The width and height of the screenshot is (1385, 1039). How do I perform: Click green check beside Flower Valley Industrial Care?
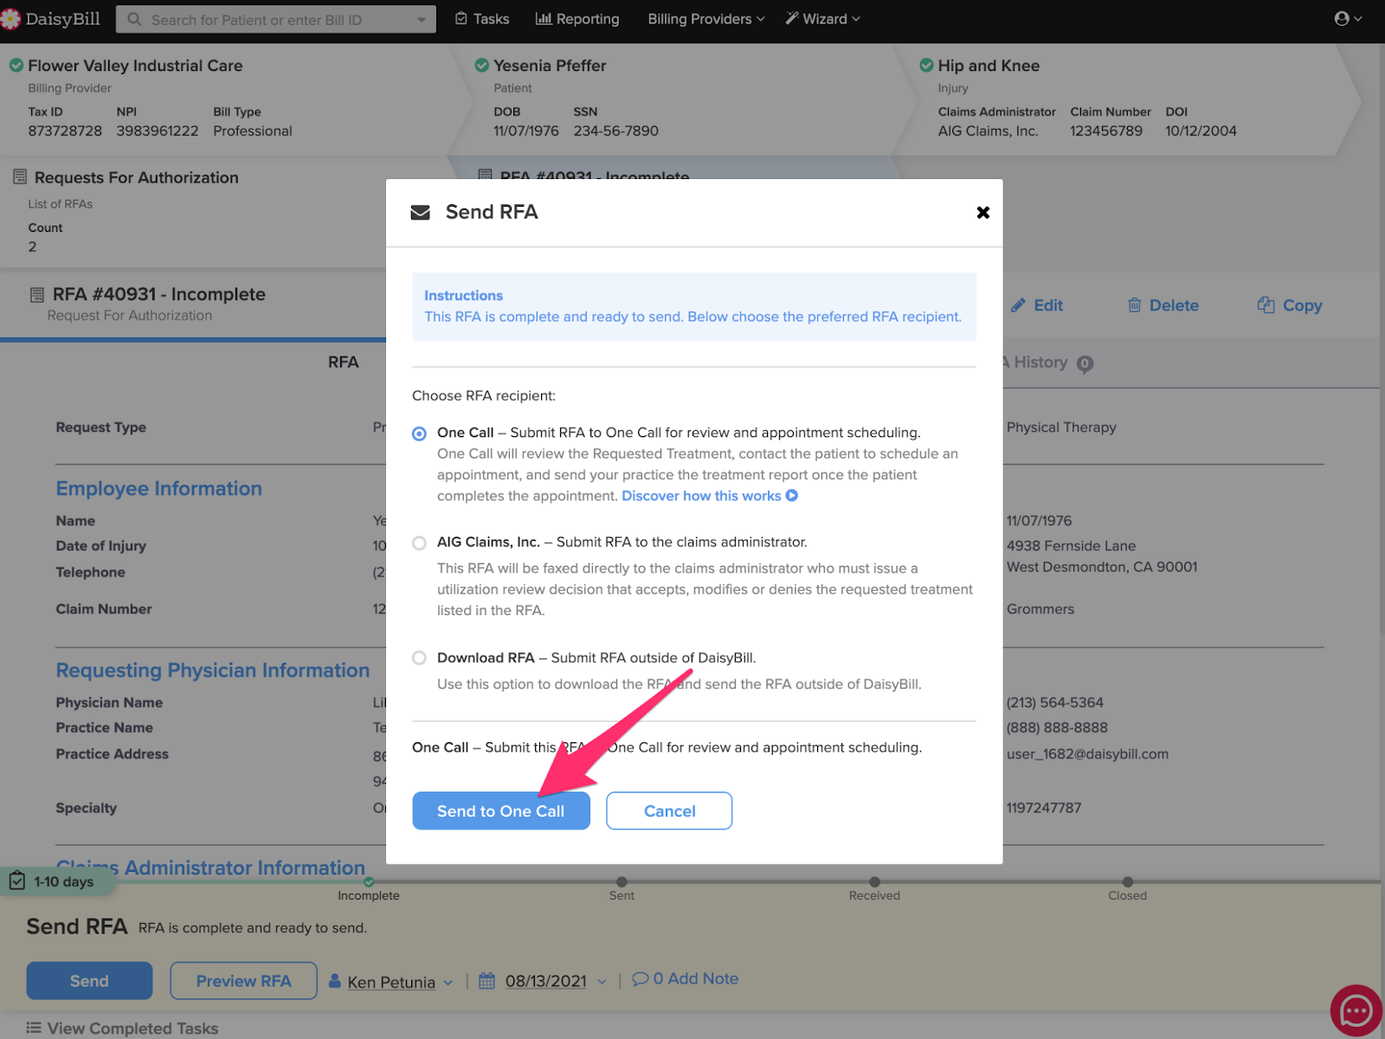click(x=16, y=66)
